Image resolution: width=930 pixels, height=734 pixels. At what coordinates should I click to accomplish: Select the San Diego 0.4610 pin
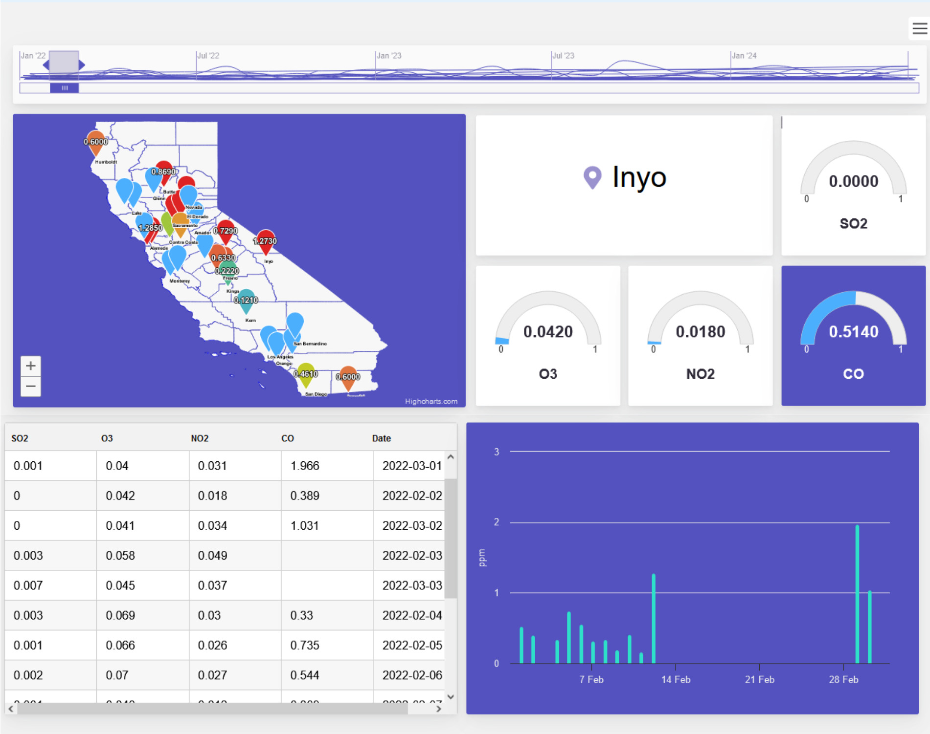[306, 374]
